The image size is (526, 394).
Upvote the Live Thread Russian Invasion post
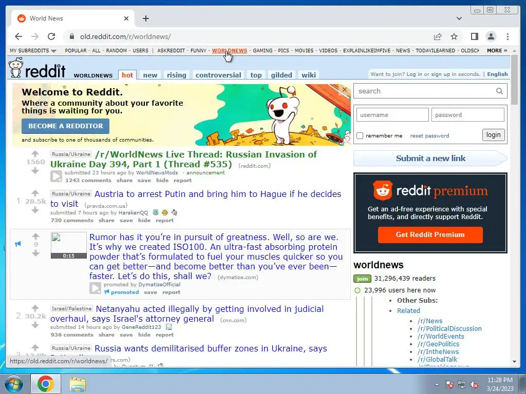click(35, 154)
